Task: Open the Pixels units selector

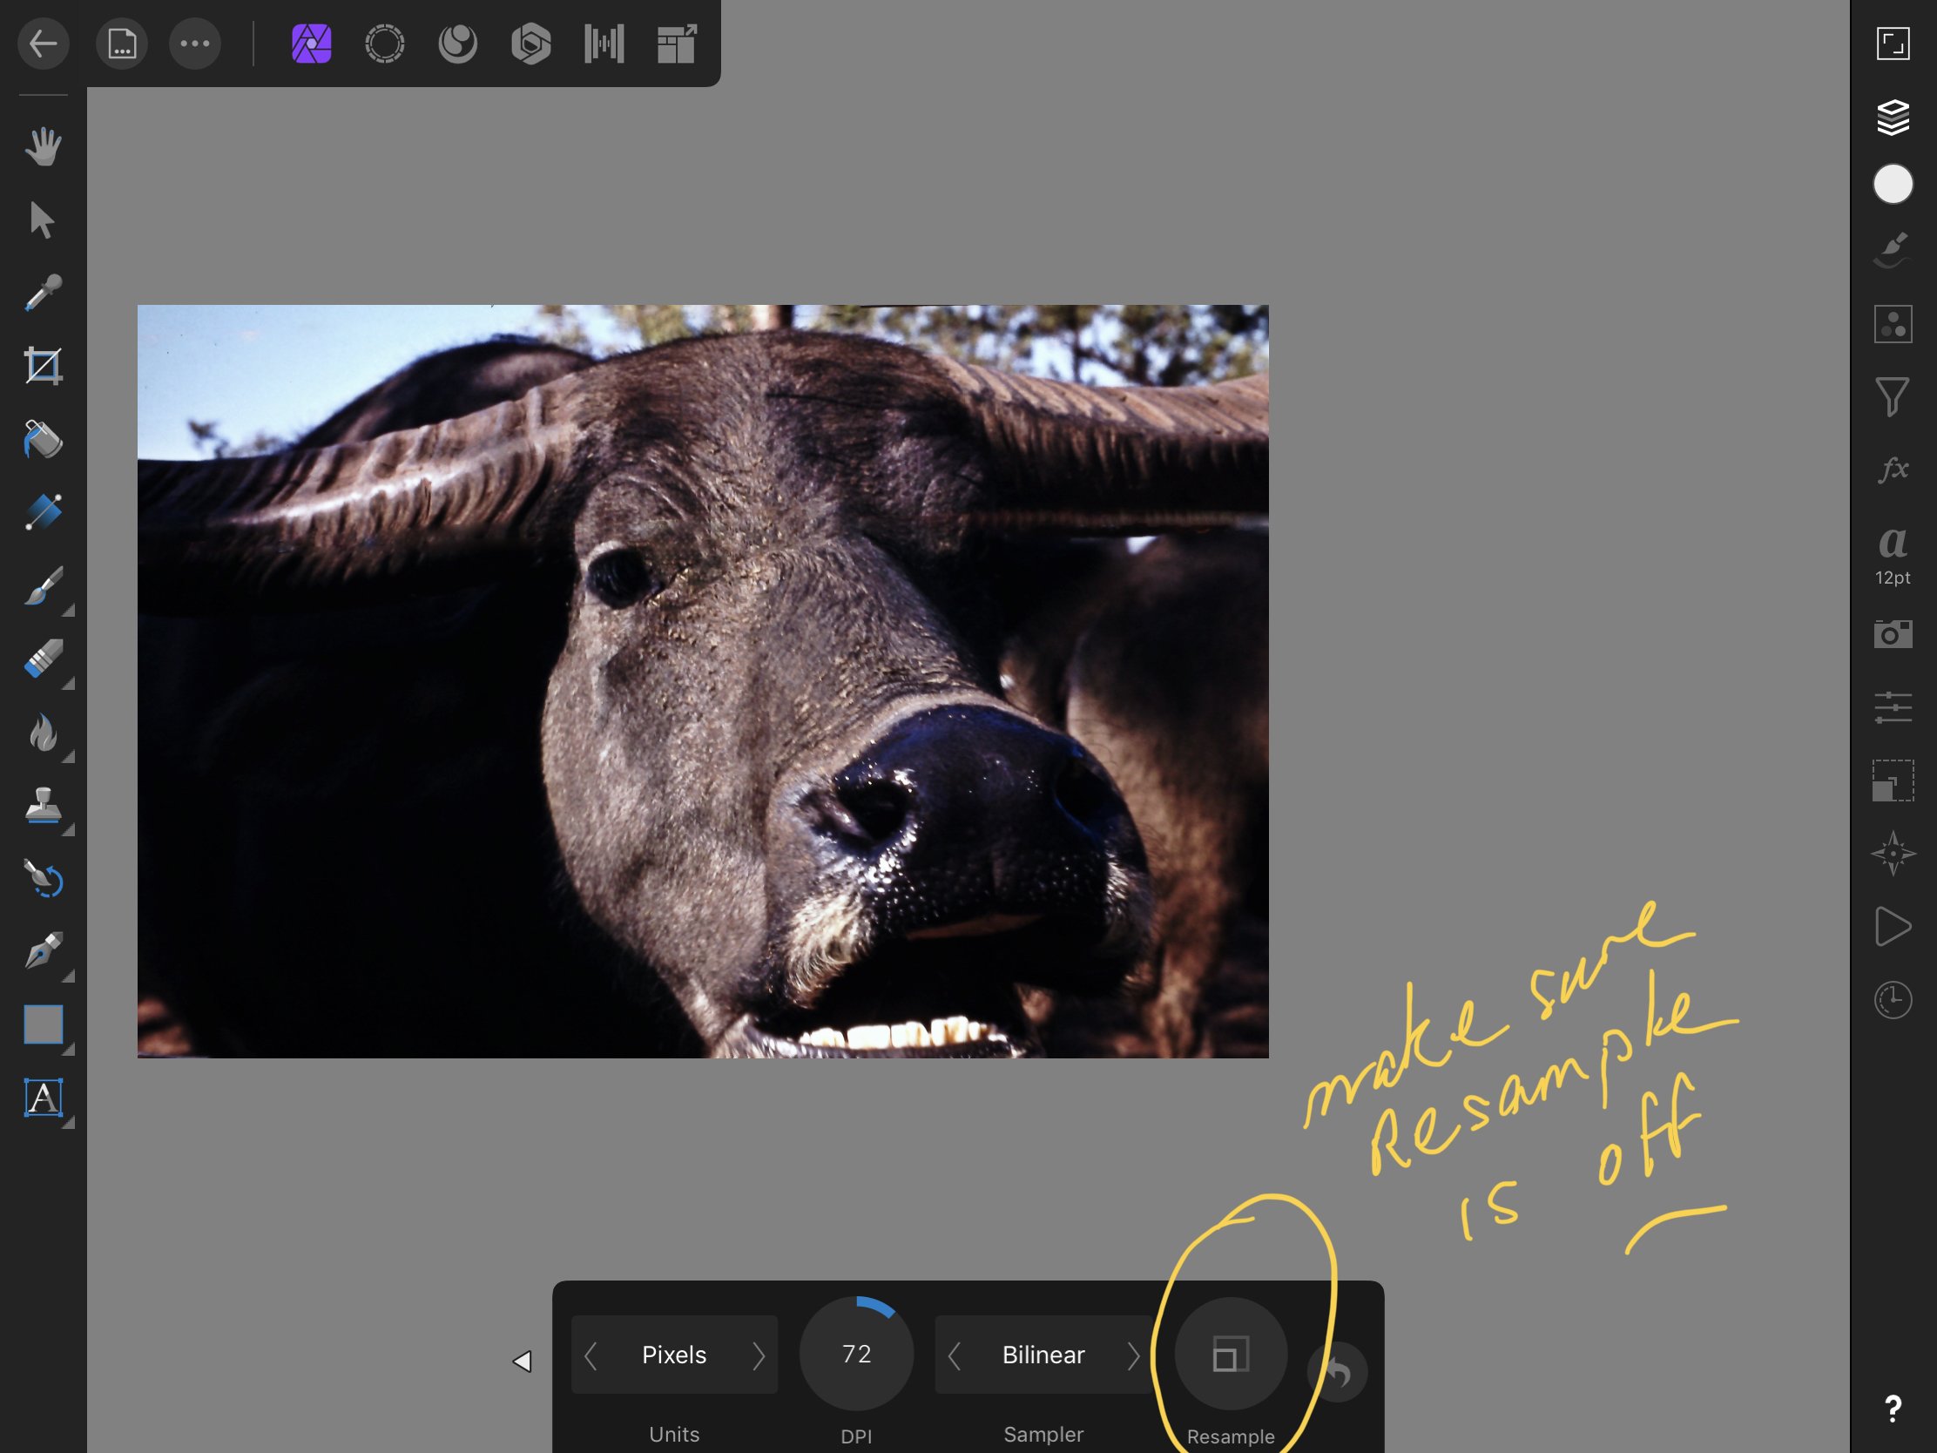Action: 674,1355
